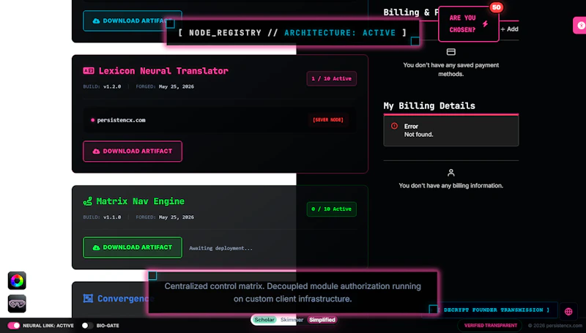Toggle the Neural Link Active switch
Screen dimensions: 586x333
(x=14, y=326)
